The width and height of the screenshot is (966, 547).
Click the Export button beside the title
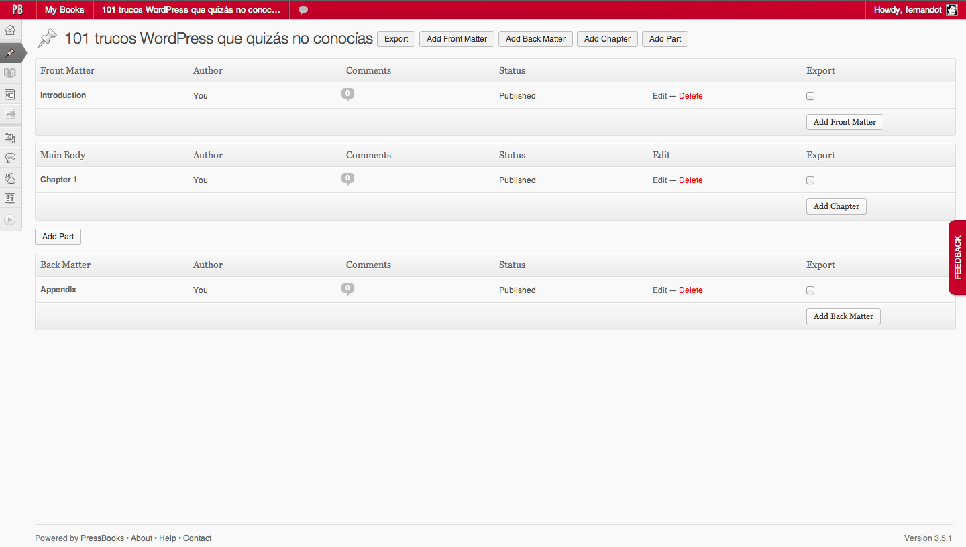(396, 39)
